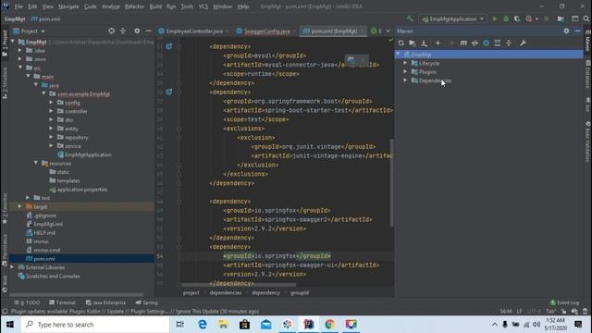The width and height of the screenshot is (592, 333).
Task: Open the Project view dropdown
Action: coord(30,31)
